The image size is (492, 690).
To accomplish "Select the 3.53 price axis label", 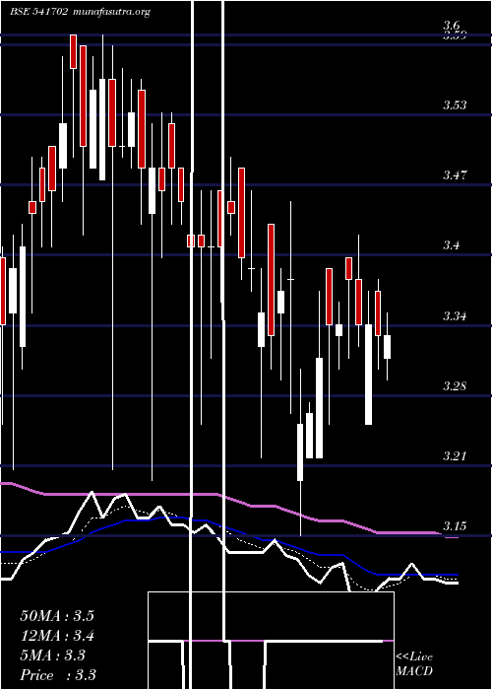I will pyautogui.click(x=455, y=105).
